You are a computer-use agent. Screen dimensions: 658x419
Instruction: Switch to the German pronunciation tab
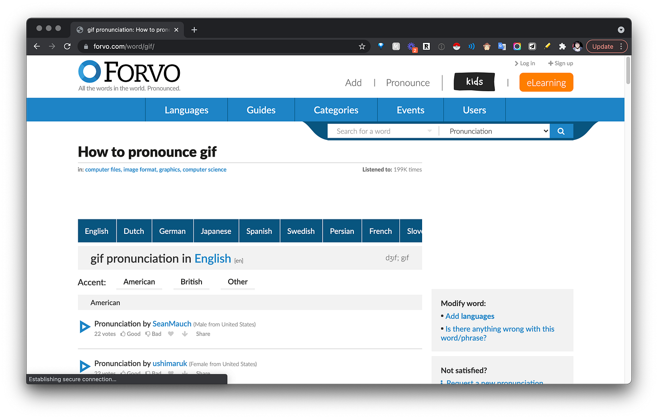(x=172, y=231)
